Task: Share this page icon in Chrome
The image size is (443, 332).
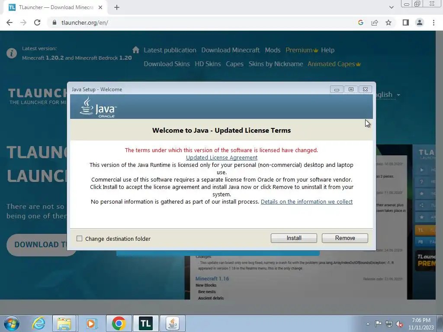Action: (x=375, y=22)
